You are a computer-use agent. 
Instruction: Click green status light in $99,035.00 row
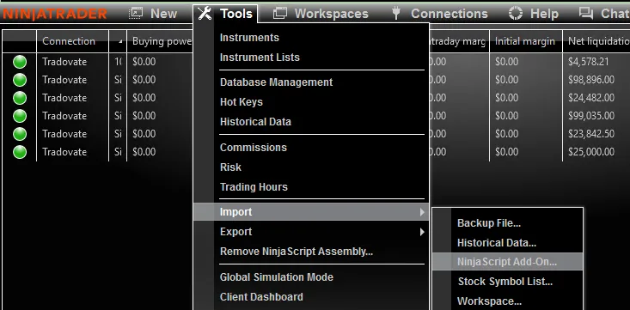[x=20, y=116]
